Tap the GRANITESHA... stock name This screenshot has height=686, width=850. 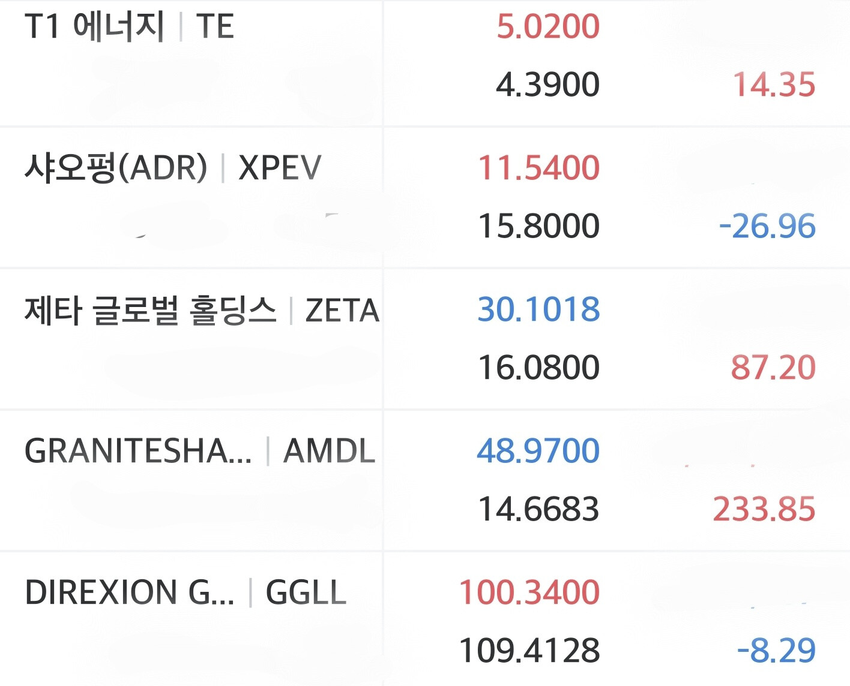coord(138,451)
